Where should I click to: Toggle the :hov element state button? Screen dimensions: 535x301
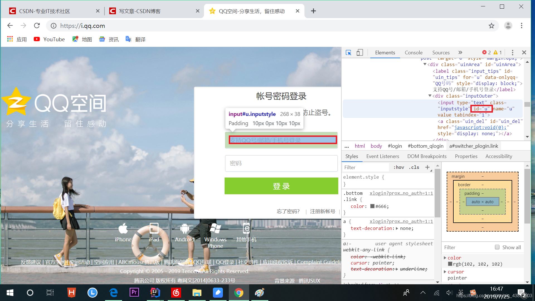pos(398,167)
